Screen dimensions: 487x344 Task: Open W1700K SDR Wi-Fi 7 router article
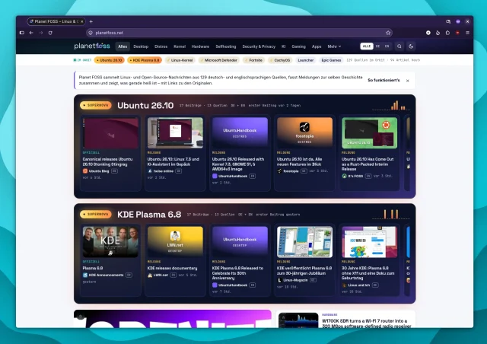367,323
